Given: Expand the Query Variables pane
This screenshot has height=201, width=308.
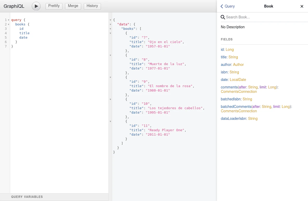Looking at the screenshot, I should (27, 197).
